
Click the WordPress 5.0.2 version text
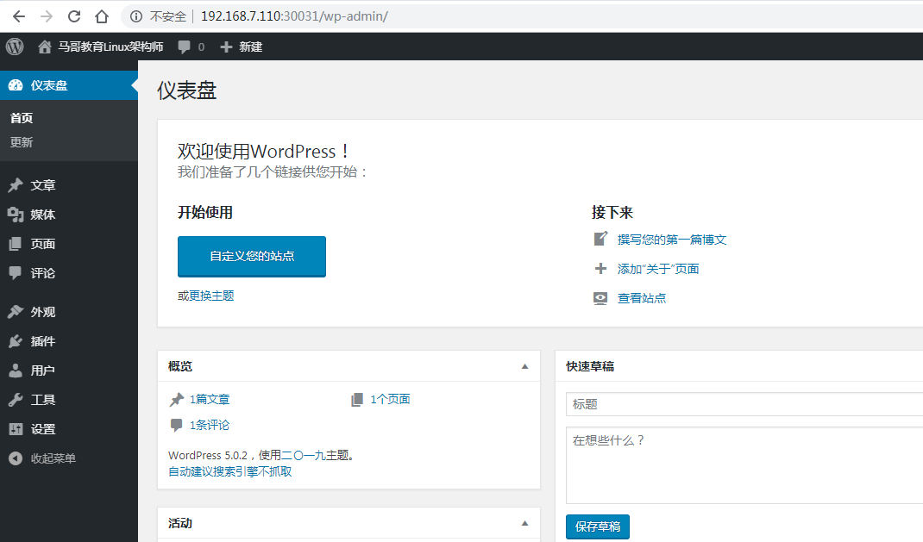[x=208, y=456]
